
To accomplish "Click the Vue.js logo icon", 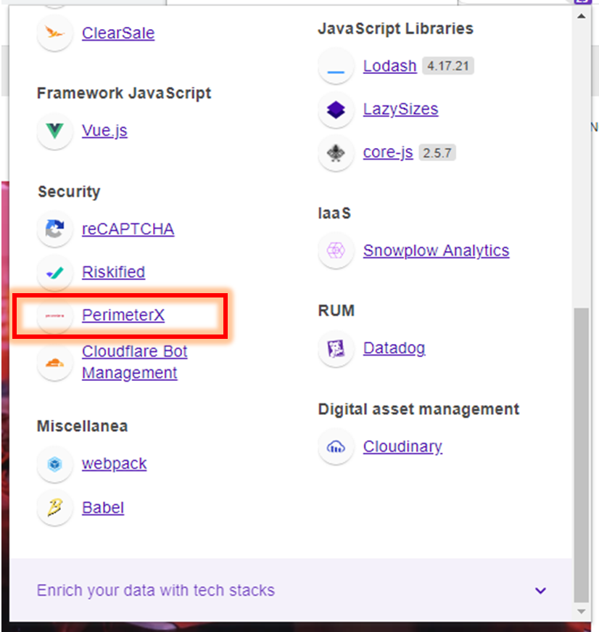I will [x=54, y=131].
